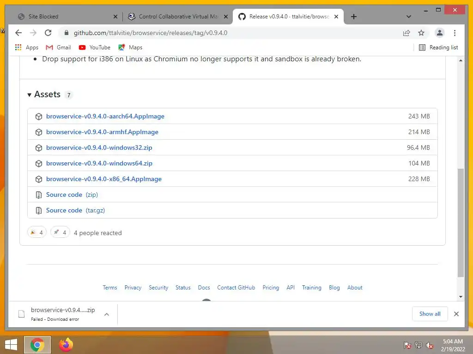Open the Blog footer link
Screen dimensions: 473x354
pos(334,288)
